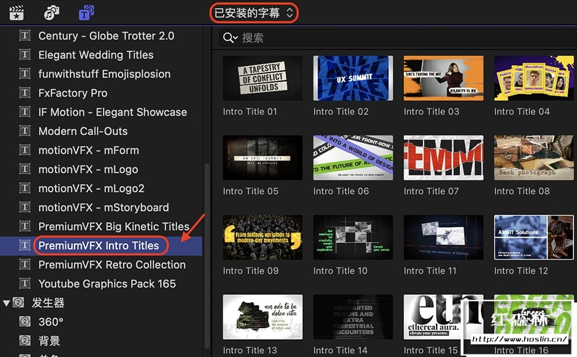Select Modern Call-Outs category
This screenshot has width=577, height=357.
[x=83, y=131]
